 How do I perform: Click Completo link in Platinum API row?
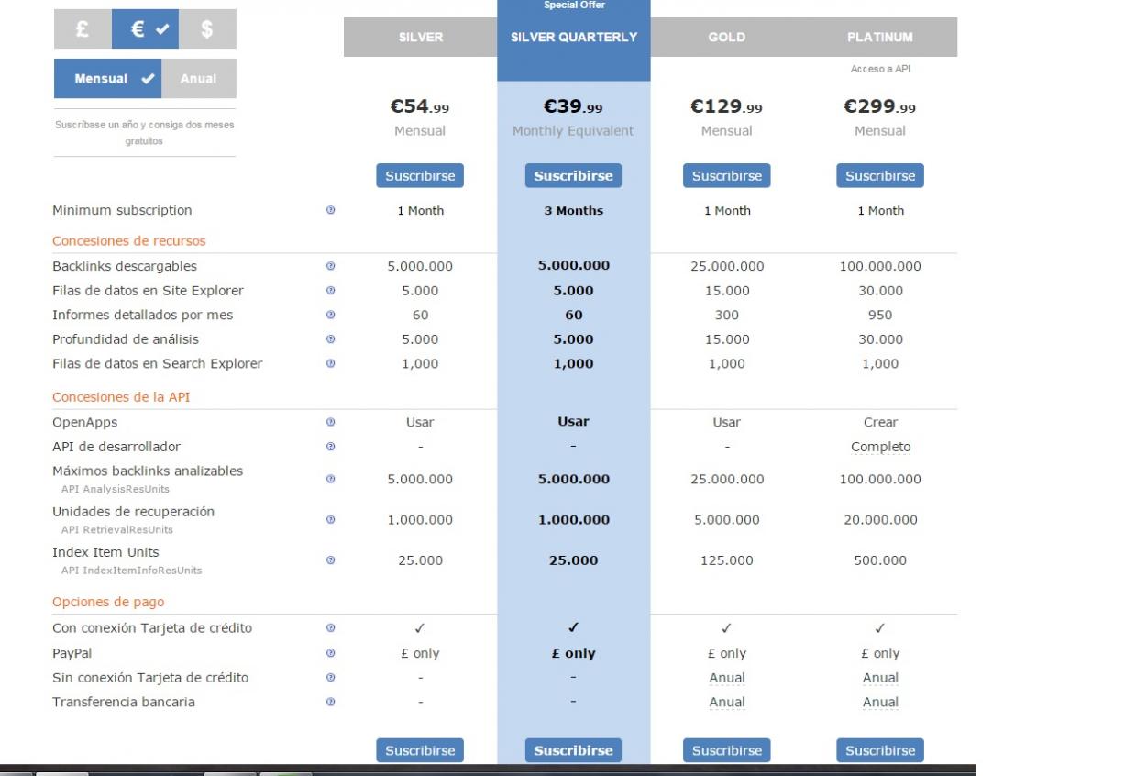pyautogui.click(x=880, y=447)
